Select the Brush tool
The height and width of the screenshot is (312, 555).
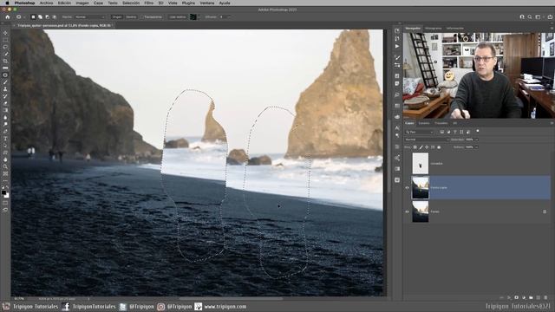point(5,82)
